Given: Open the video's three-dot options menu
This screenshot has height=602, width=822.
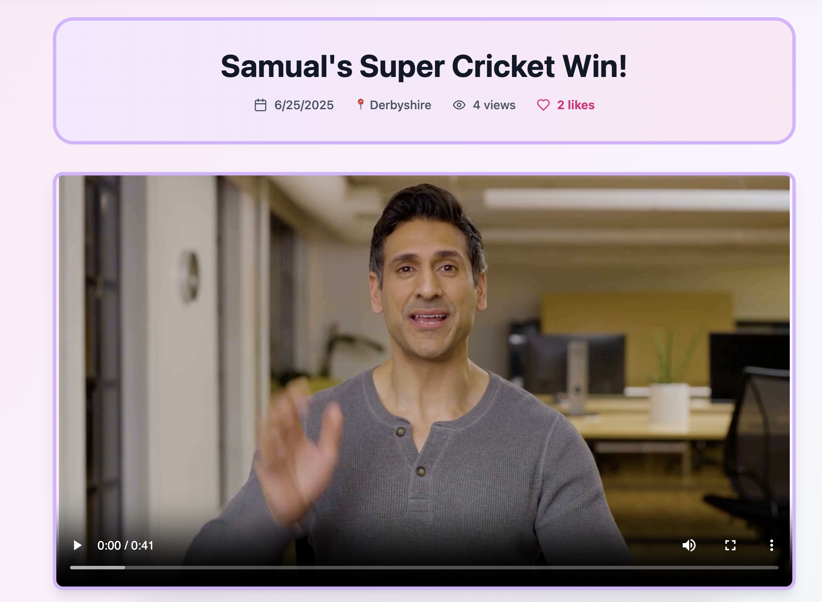Looking at the screenshot, I should 771,545.
